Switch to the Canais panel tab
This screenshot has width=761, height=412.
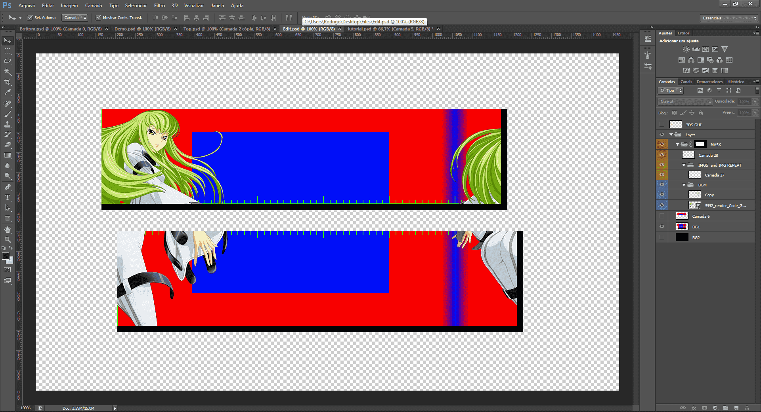(x=686, y=82)
